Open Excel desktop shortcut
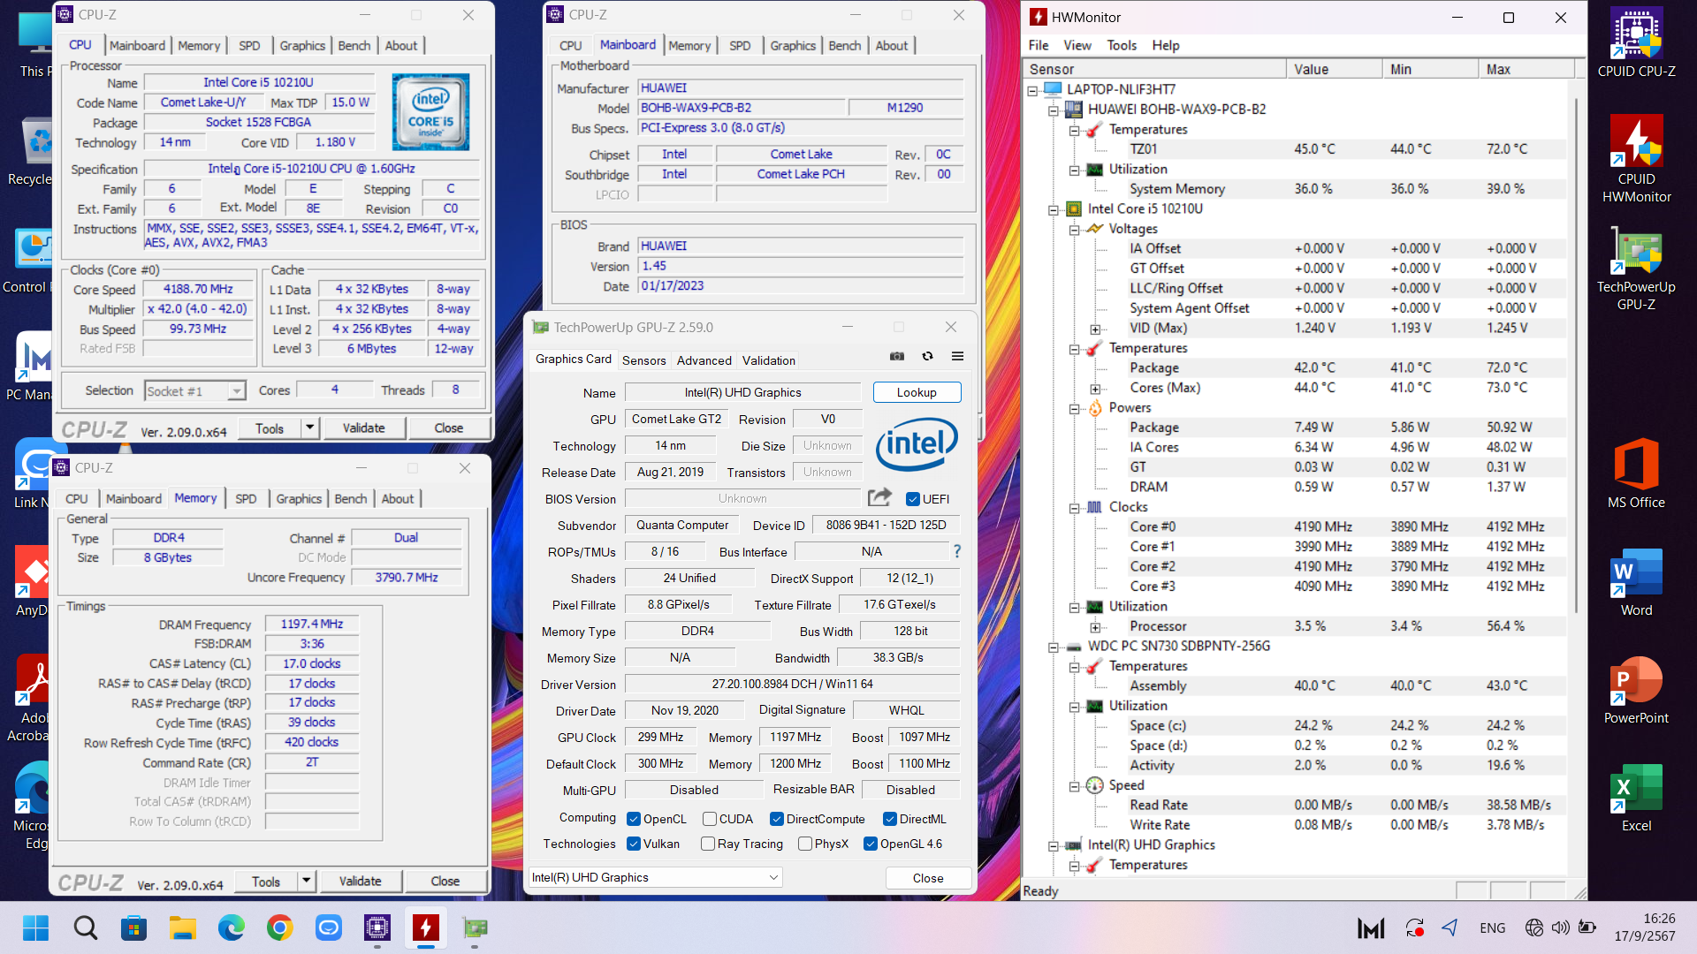Viewport: 1697px width, 954px height. 1636,798
